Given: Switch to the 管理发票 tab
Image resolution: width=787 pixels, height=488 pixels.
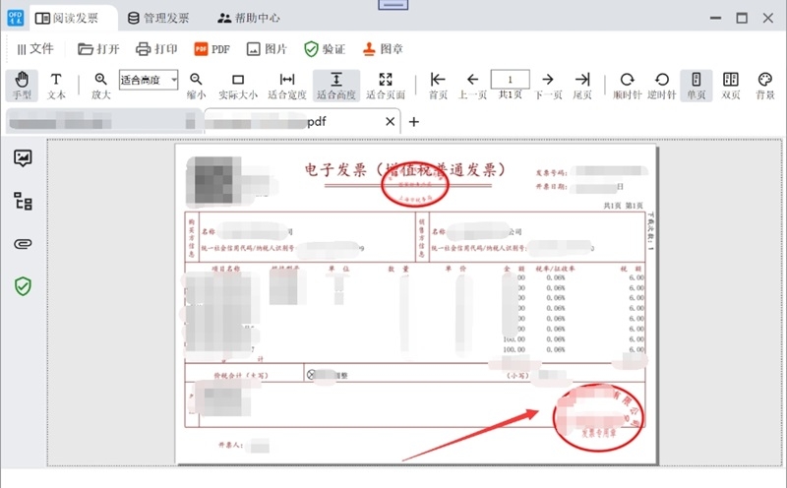Looking at the screenshot, I should (x=158, y=19).
